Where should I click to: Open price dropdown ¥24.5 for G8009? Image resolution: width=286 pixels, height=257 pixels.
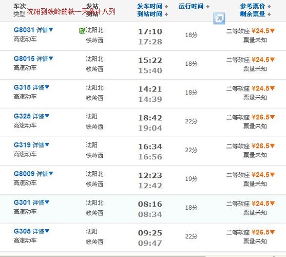click(263, 175)
